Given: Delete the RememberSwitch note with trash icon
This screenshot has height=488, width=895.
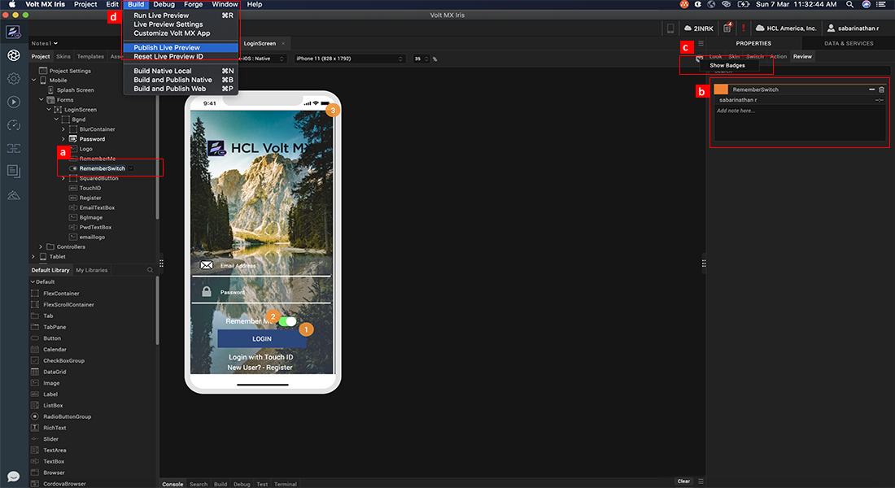Looking at the screenshot, I should 881,89.
